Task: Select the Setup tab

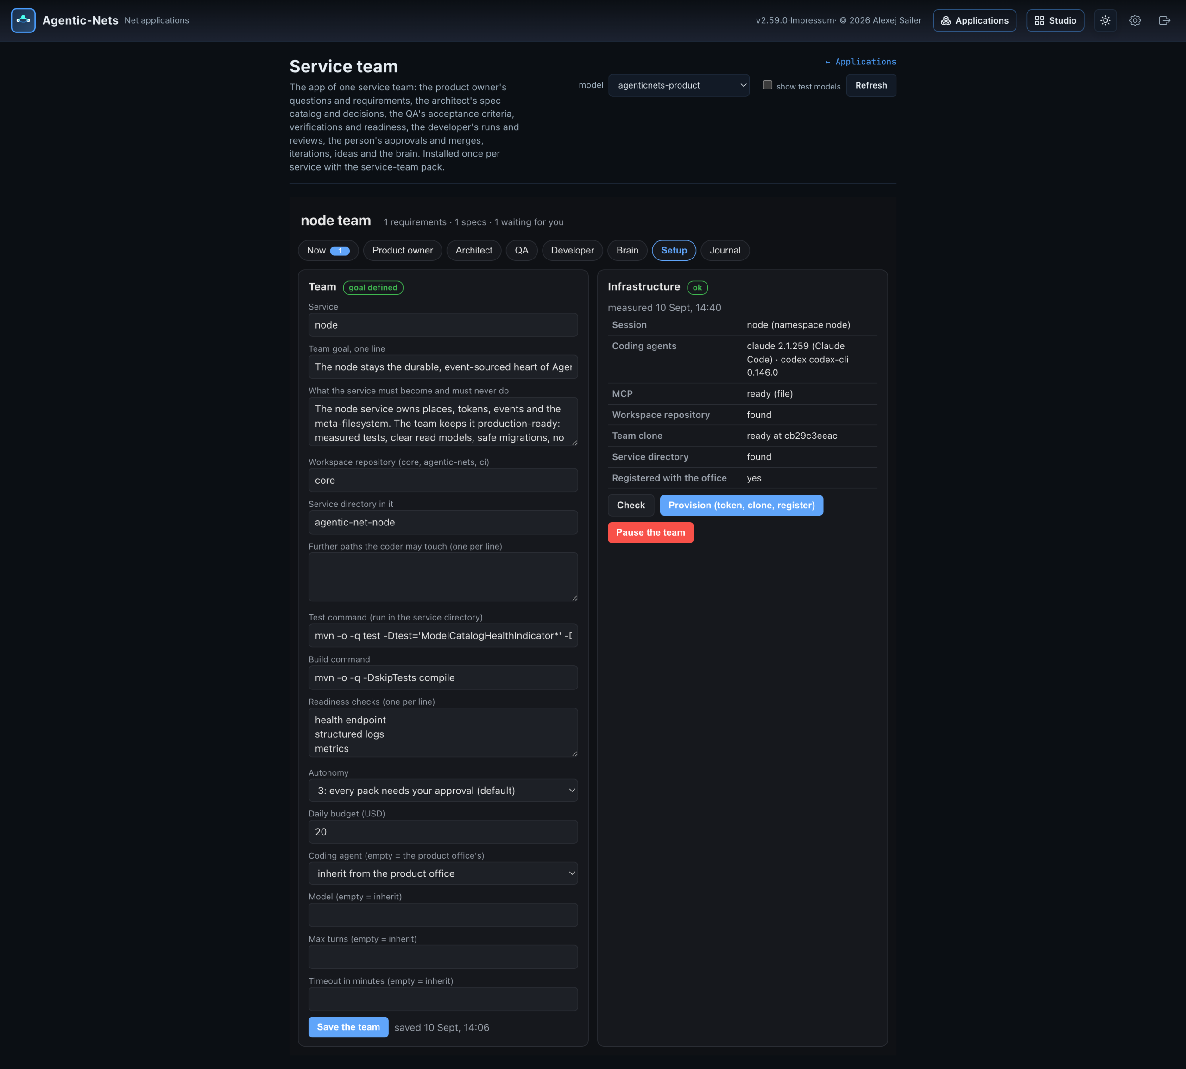Action: point(674,250)
